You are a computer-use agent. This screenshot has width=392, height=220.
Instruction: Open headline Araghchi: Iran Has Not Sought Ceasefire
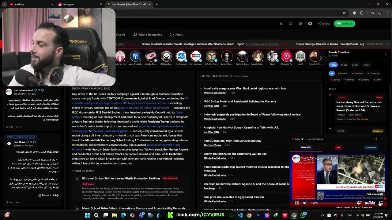point(241,127)
